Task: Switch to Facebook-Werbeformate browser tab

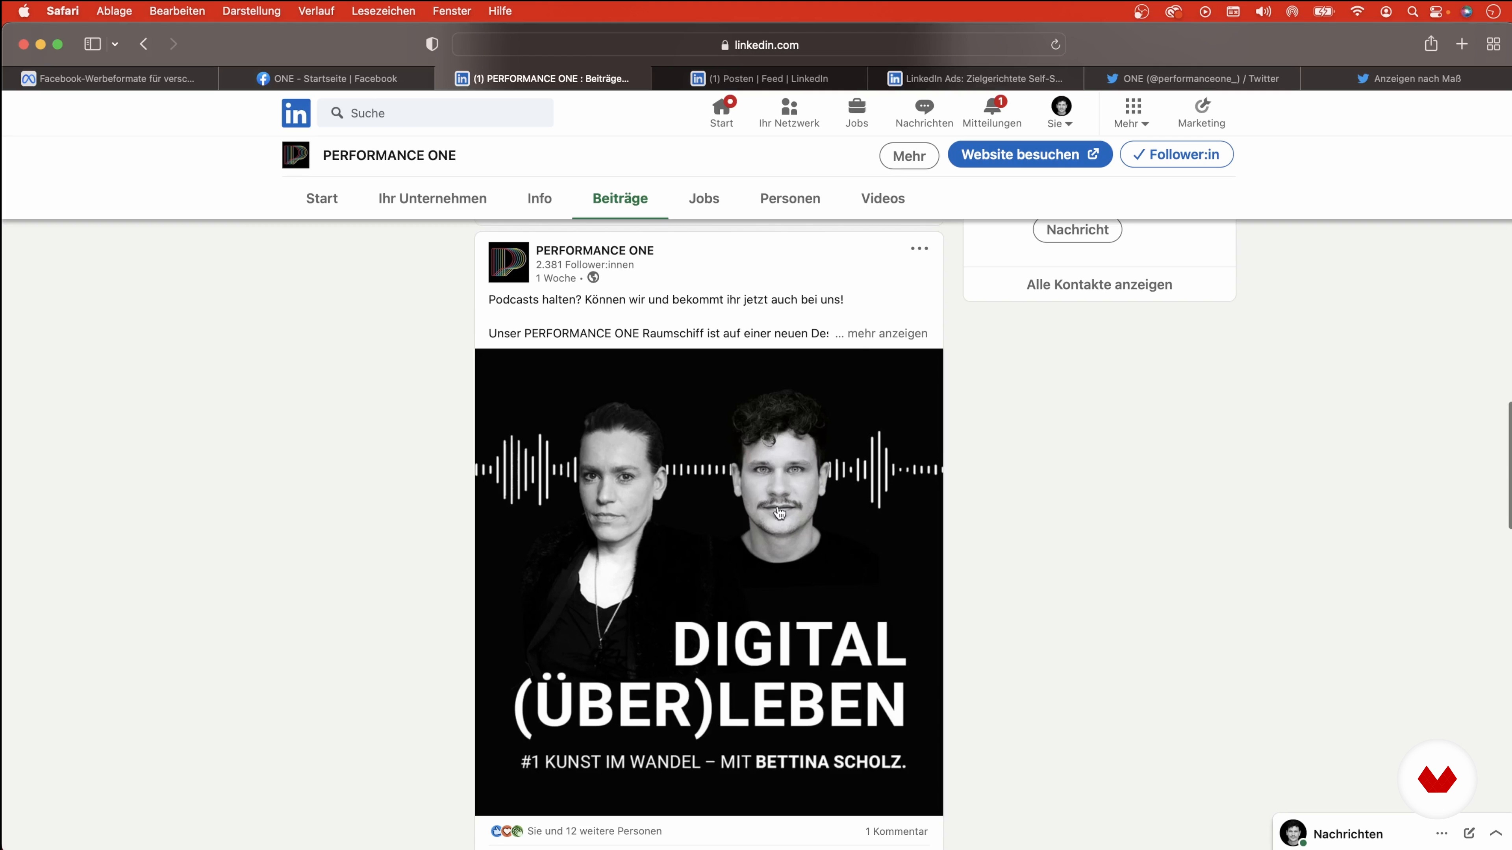Action: point(109,79)
